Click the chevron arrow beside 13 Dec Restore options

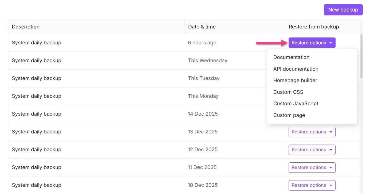(x=331, y=132)
